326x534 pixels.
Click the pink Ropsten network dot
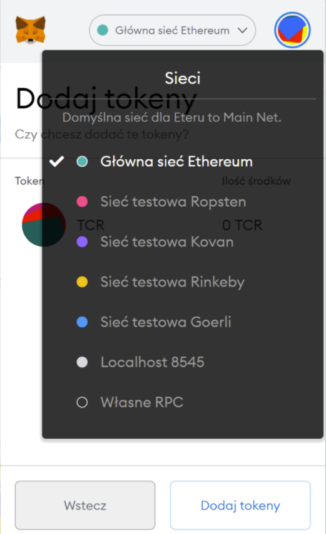click(x=82, y=202)
